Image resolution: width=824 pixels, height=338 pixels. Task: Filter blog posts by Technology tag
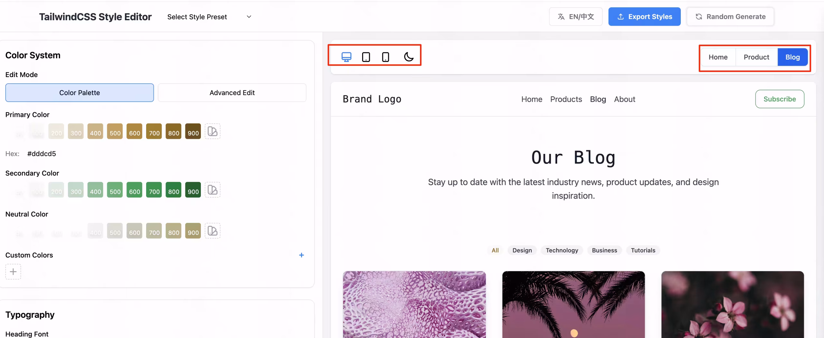click(562, 250)
